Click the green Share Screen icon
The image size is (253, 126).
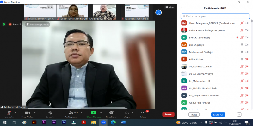[x=93, y=113]
